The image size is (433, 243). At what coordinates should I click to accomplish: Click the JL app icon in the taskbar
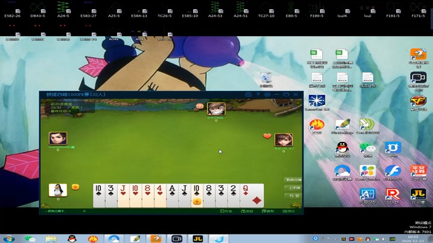198,239
